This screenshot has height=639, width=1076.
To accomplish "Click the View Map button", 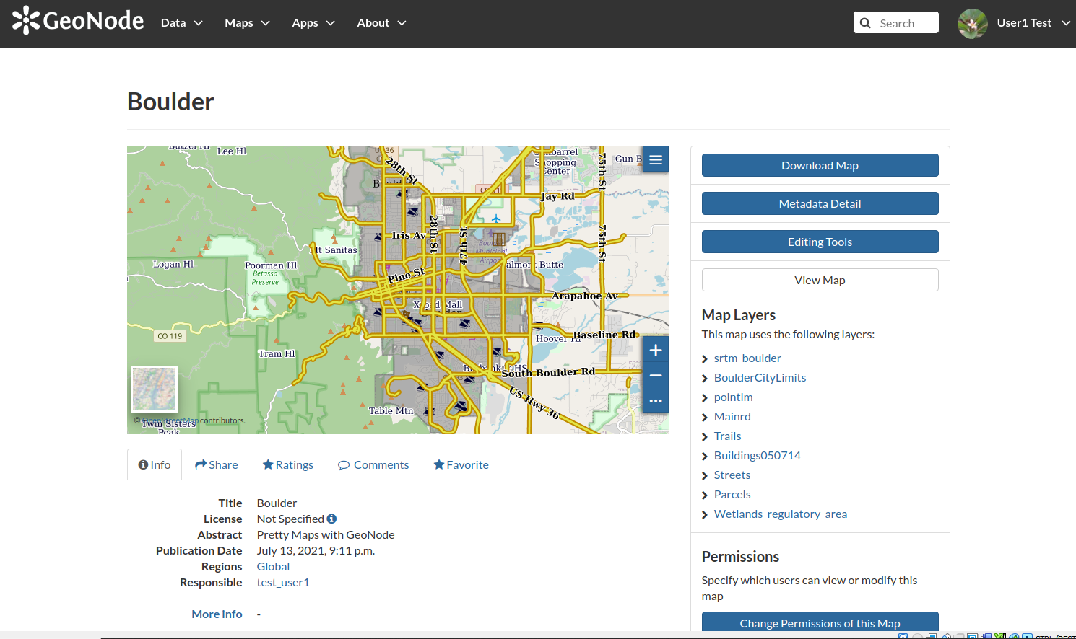I will click(x=820, y=280).
